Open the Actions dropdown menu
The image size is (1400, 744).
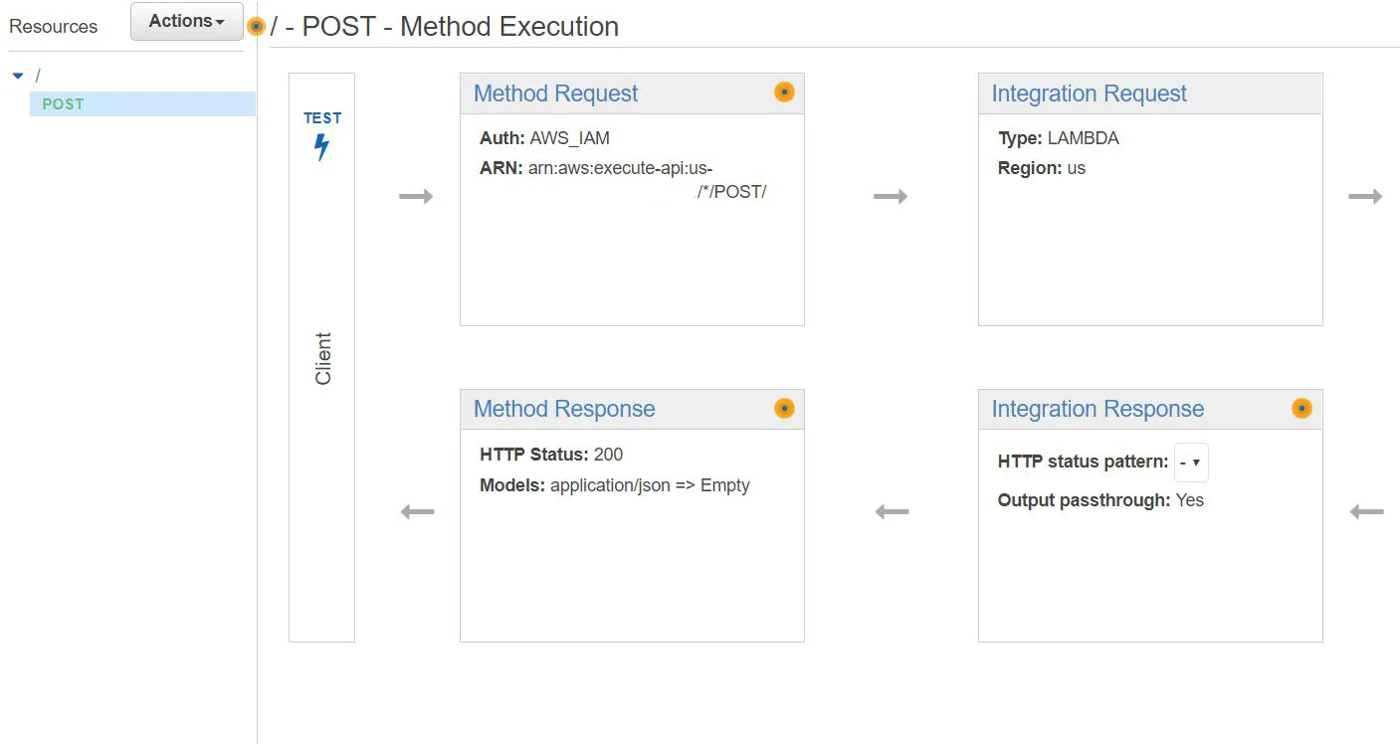point(187,21)
